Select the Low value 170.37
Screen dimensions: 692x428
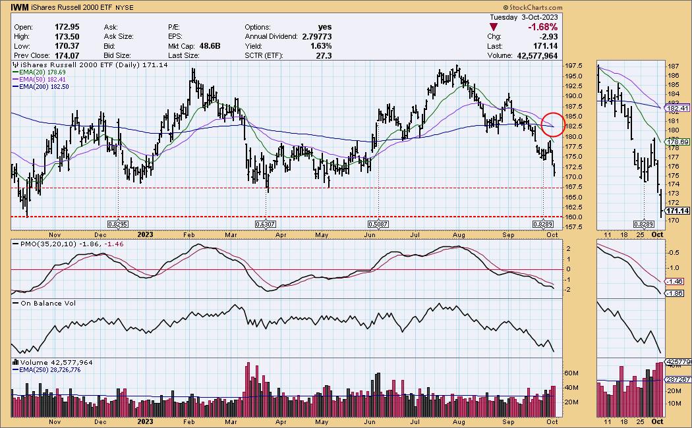(x=67, y=46)
